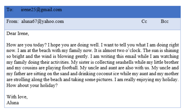Select the From address aluna67@yahoo.com
The height and width of the screenshot is (110, 183).
click(42, 21)
